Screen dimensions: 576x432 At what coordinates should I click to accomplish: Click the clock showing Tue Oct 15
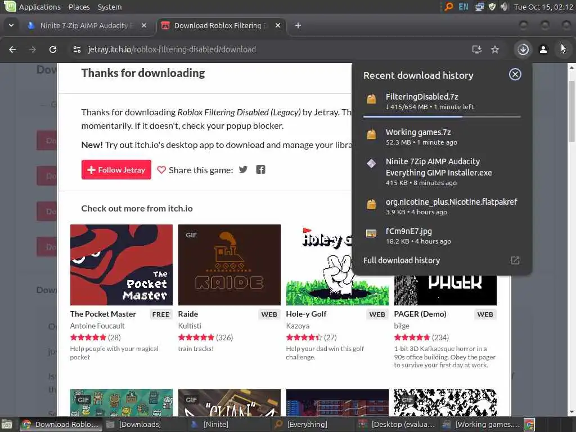tap(543, 7)
